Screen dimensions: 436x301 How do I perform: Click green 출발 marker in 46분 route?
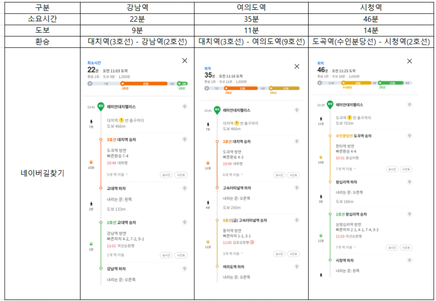pyautogui.click(x=330, y=104)
